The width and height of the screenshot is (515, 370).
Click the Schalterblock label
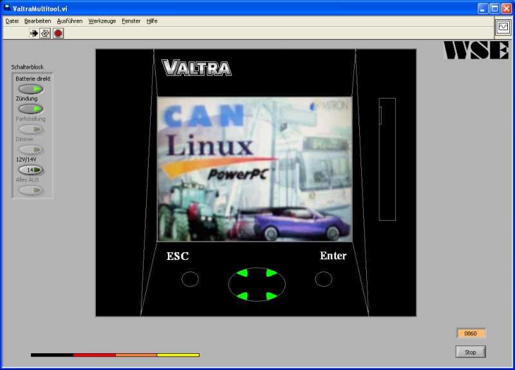[x=27, y=67]
